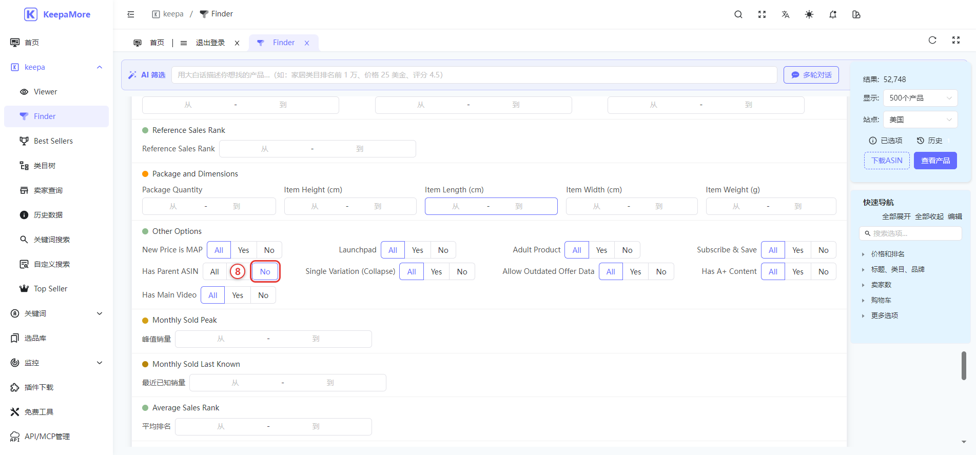Select No for Launchpad
Viewport: 976px width, 455px height.
[x=443, y=250]
